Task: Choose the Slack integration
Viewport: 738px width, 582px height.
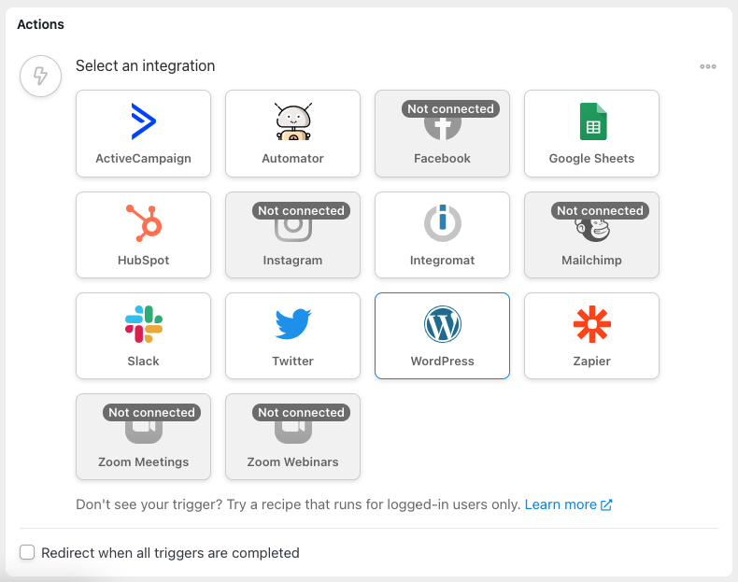Action: coord(143,336)
